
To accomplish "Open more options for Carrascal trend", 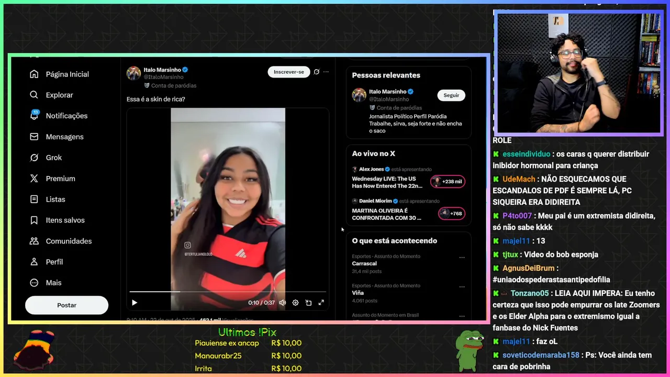I will [462, 258].
